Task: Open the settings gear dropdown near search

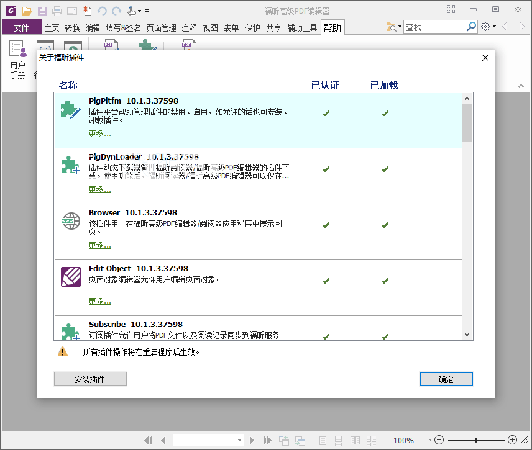Action: [488, 27]
